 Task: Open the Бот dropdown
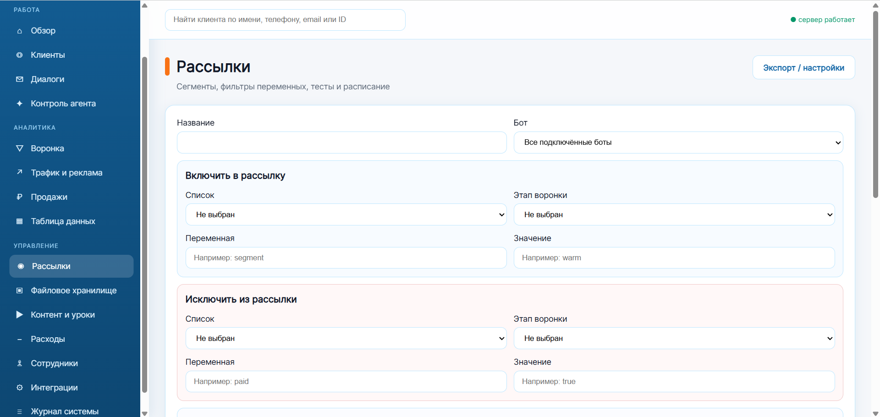pos(678,143)
